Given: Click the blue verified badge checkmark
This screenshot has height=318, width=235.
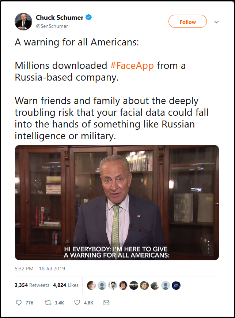Looking at the screenshot, I should coord(88,17).
